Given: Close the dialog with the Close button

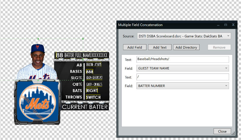Looking at the screenshot, I should pyautogui.click(x=222, y=131).
